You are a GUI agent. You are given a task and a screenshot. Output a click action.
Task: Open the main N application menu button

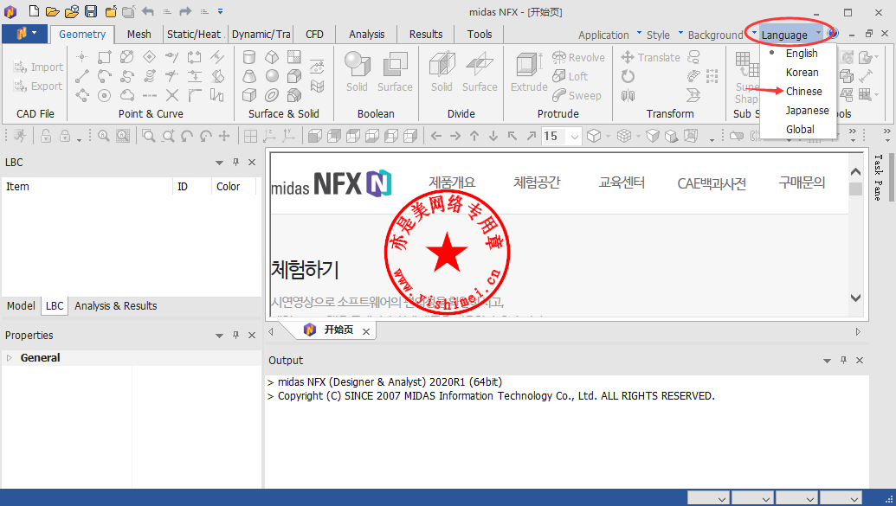23,34
